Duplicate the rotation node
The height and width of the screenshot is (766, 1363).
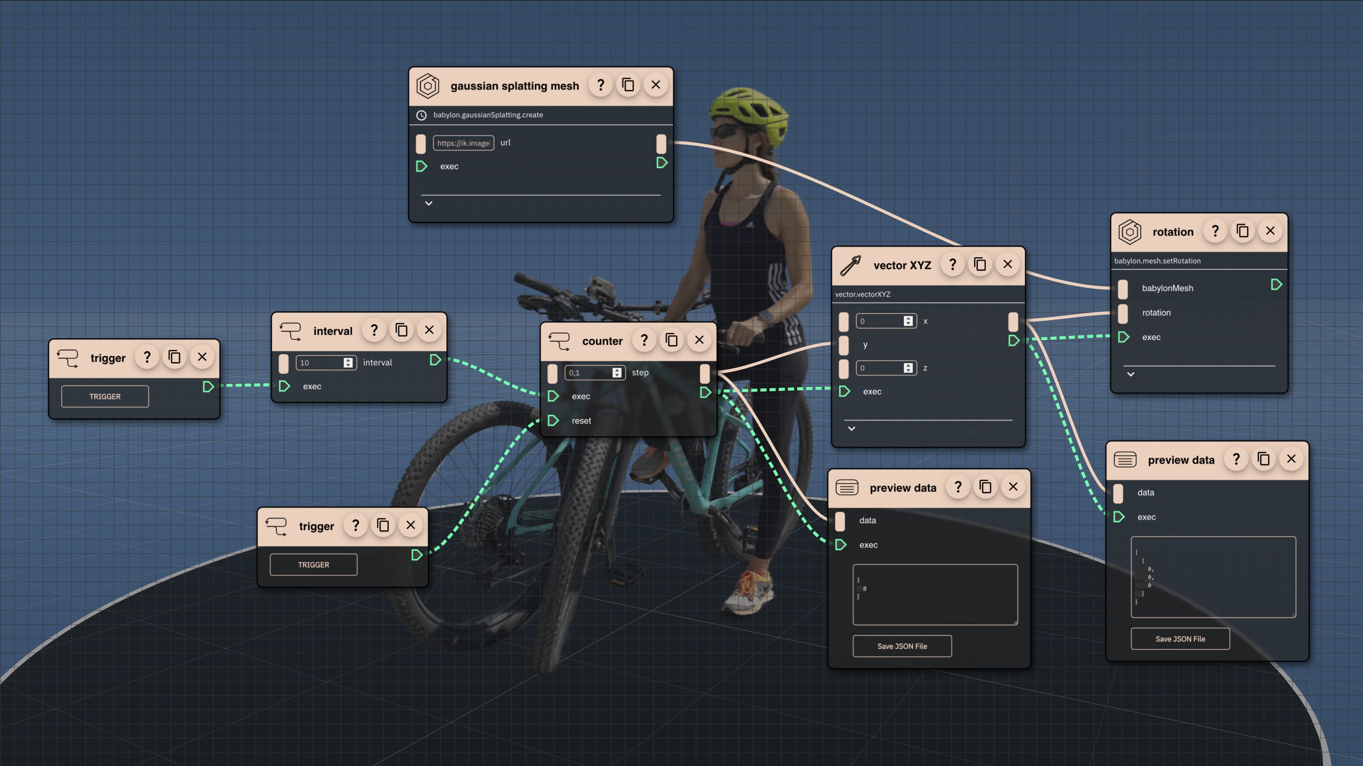(1242, 232)
